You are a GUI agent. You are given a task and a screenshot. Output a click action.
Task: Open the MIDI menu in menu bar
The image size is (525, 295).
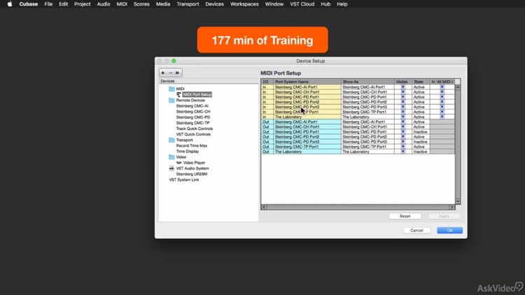click(x=122, y=4)
